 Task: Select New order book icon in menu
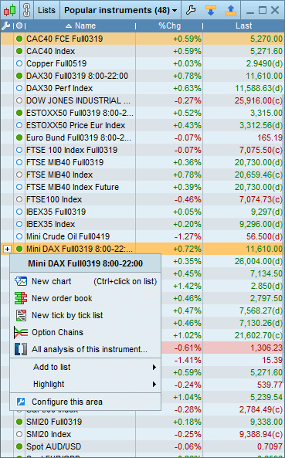click(21, 298)
